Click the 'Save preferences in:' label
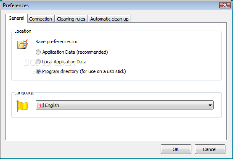This screenshot has height=159, width=233. [56, 42]
